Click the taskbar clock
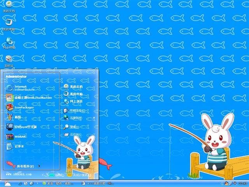 click(242, 183)
